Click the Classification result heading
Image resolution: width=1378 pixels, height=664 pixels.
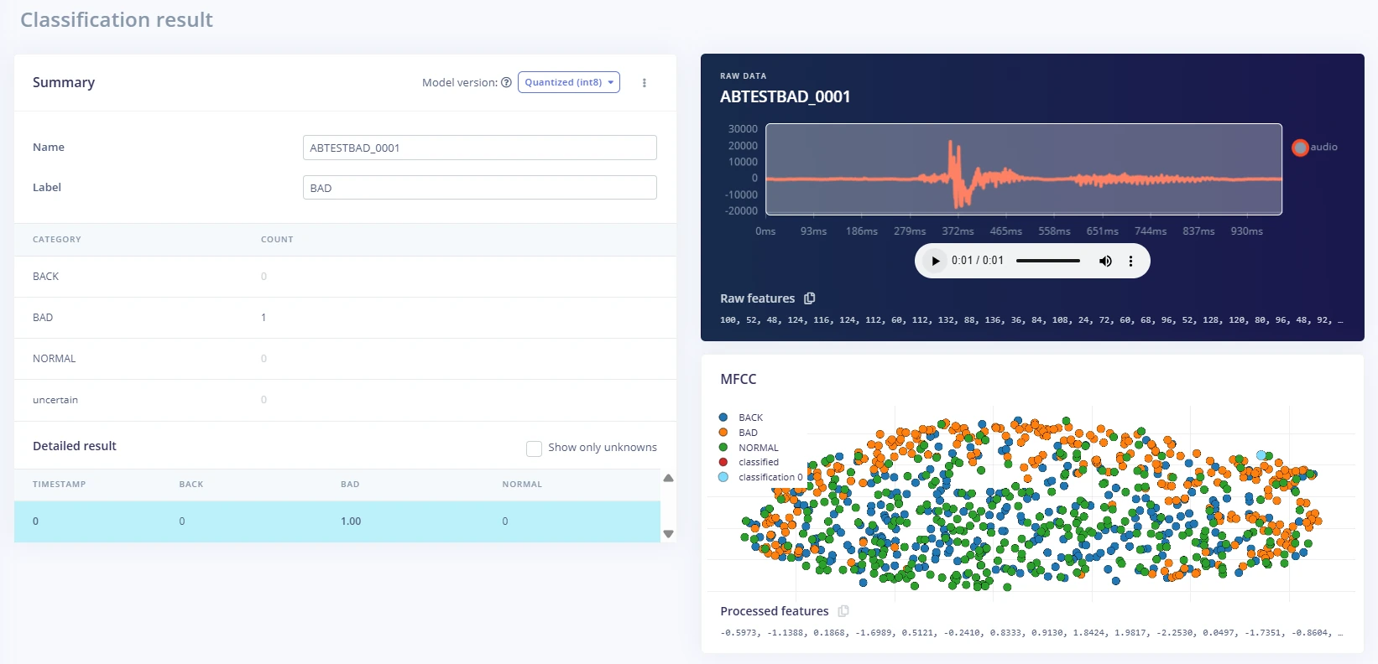pos(117,20)
